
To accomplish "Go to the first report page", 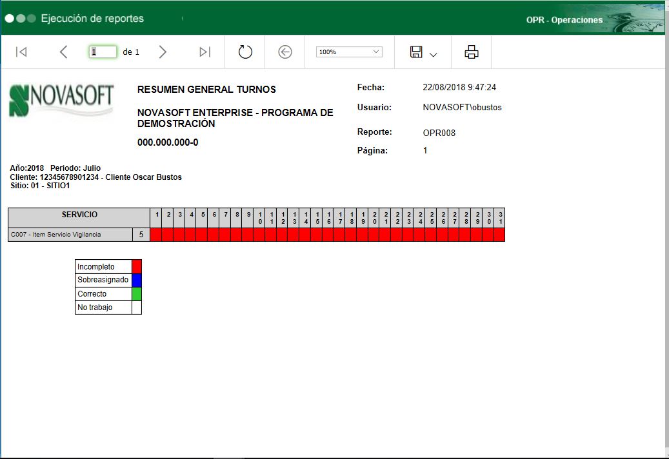I will [x=21, y=52].
